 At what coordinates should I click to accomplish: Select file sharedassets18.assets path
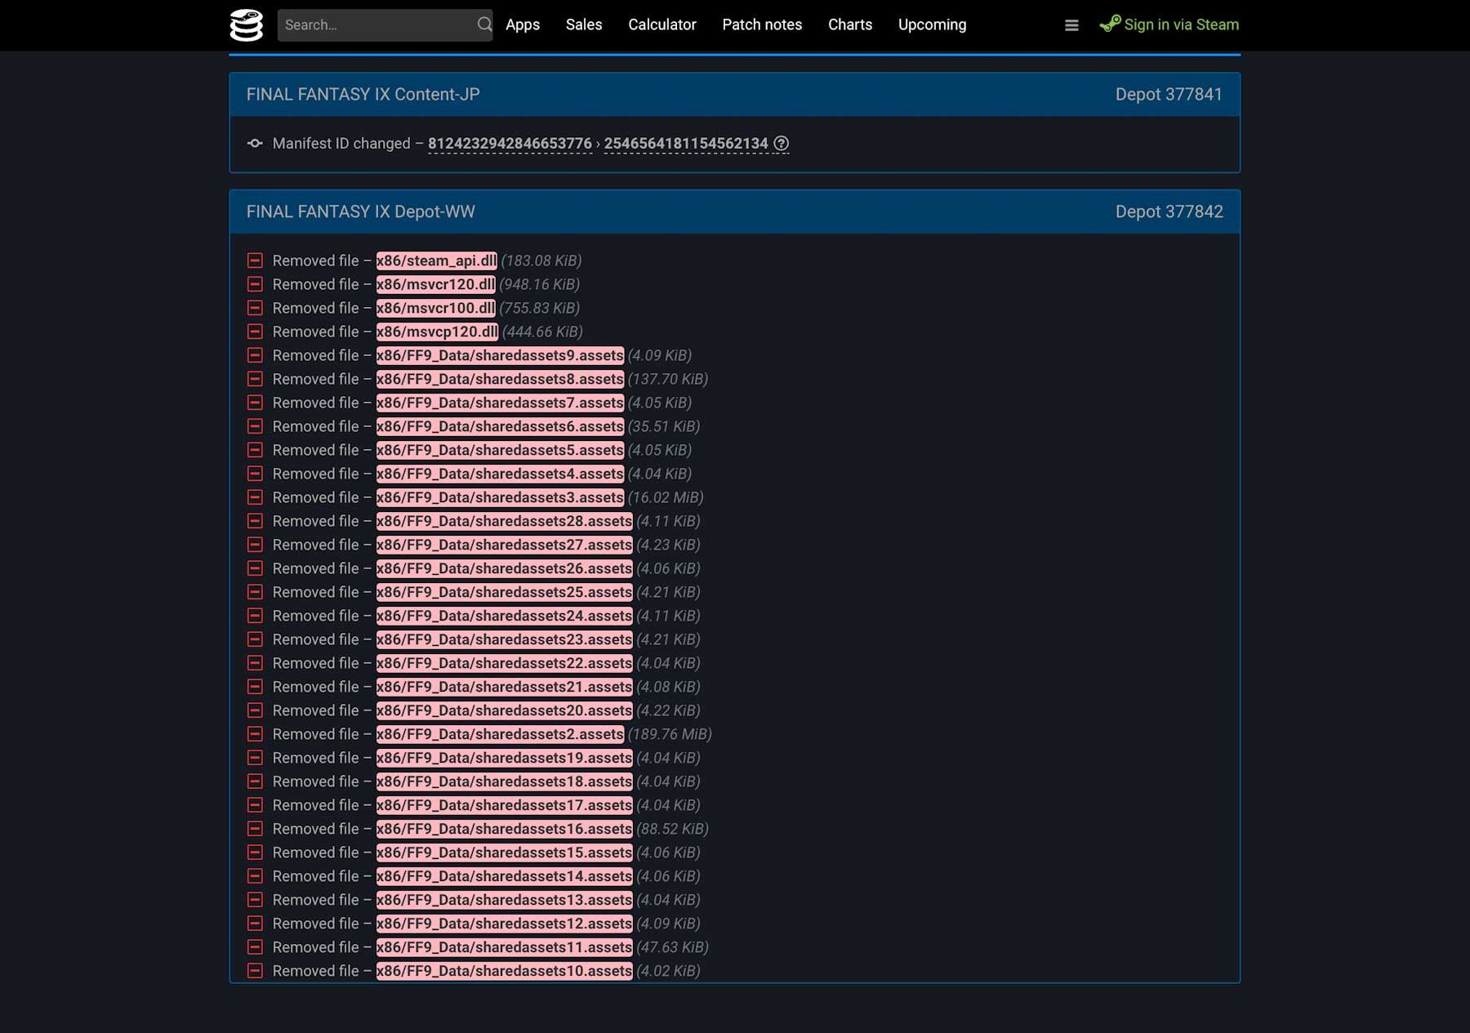(x=504, y=781)
